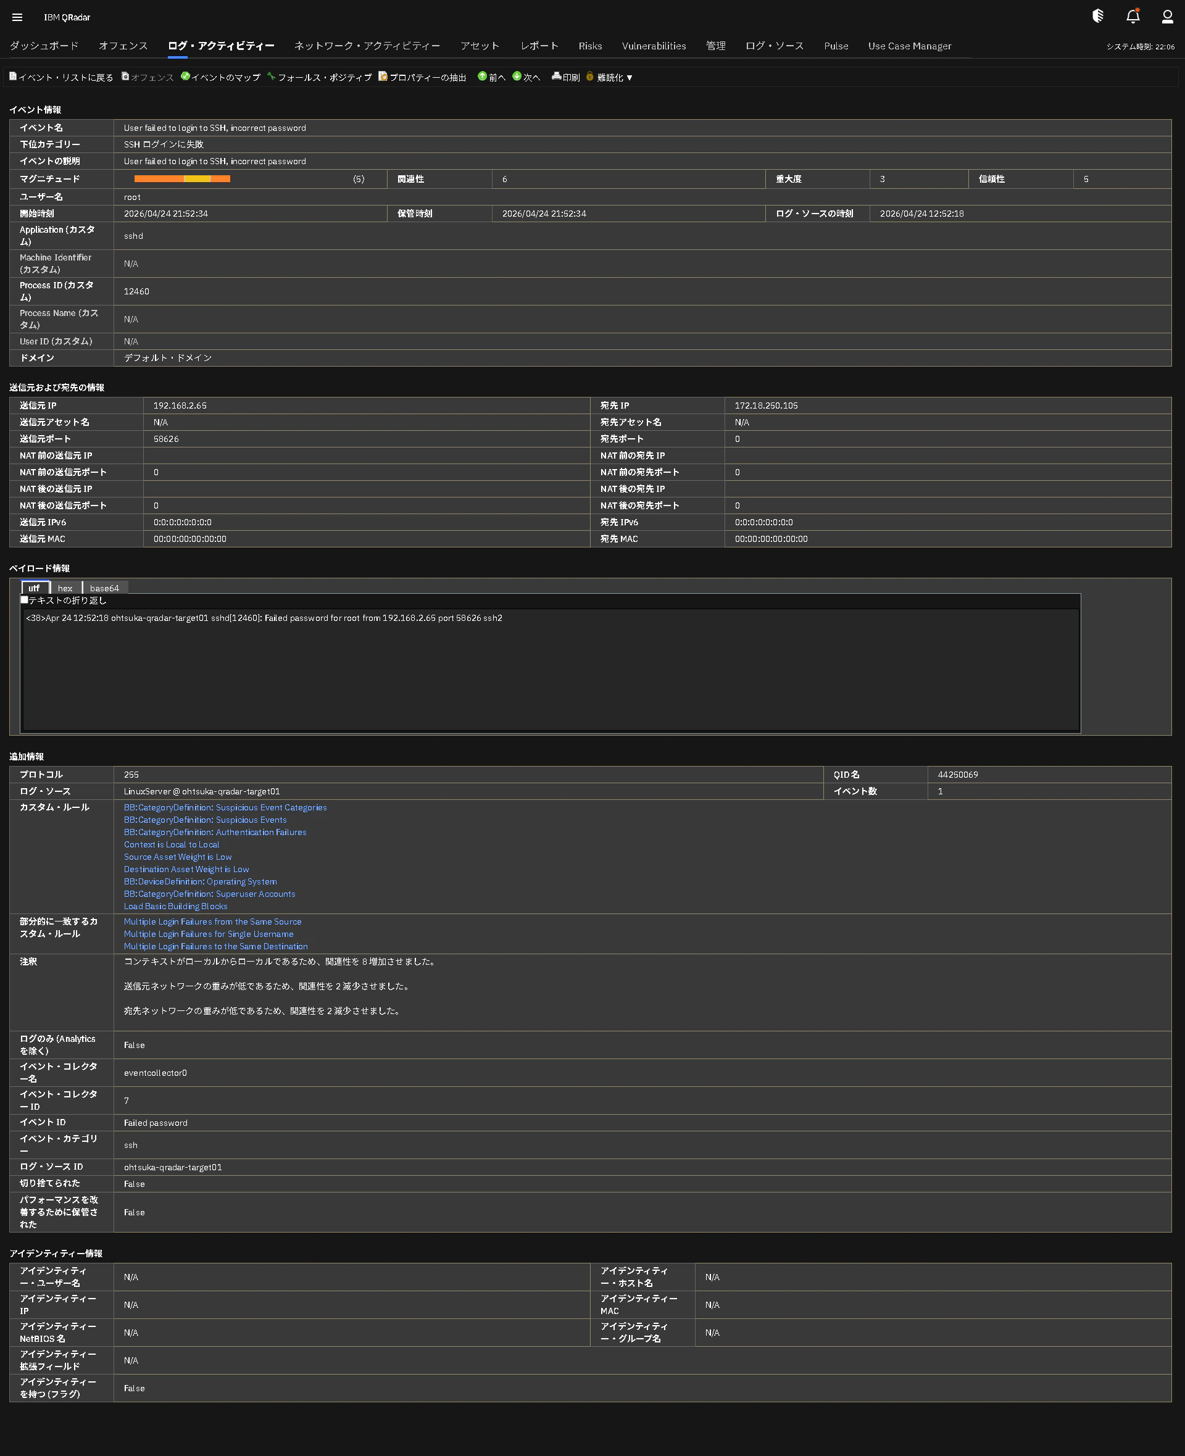This screenshot has width=1185, height=1456.
Task: Open プロパティーの抽出 tool
Action: tap(383, 77)
